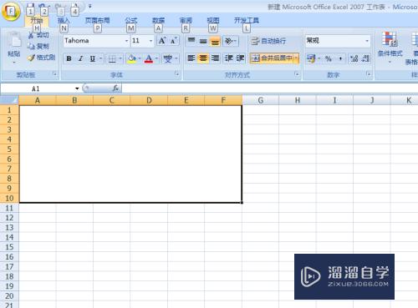The width and height of the screenshot is (418, 308).
Task: Click Copy (复制) icon
Action: tap(31, 46)
